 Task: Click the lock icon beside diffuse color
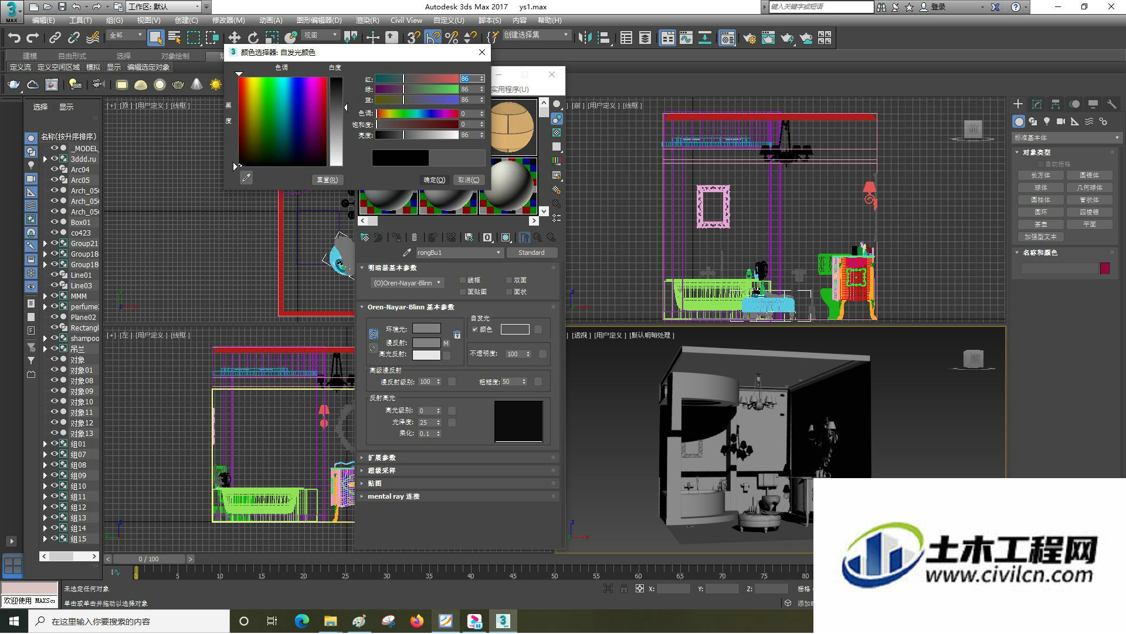[x=457, y=335]
